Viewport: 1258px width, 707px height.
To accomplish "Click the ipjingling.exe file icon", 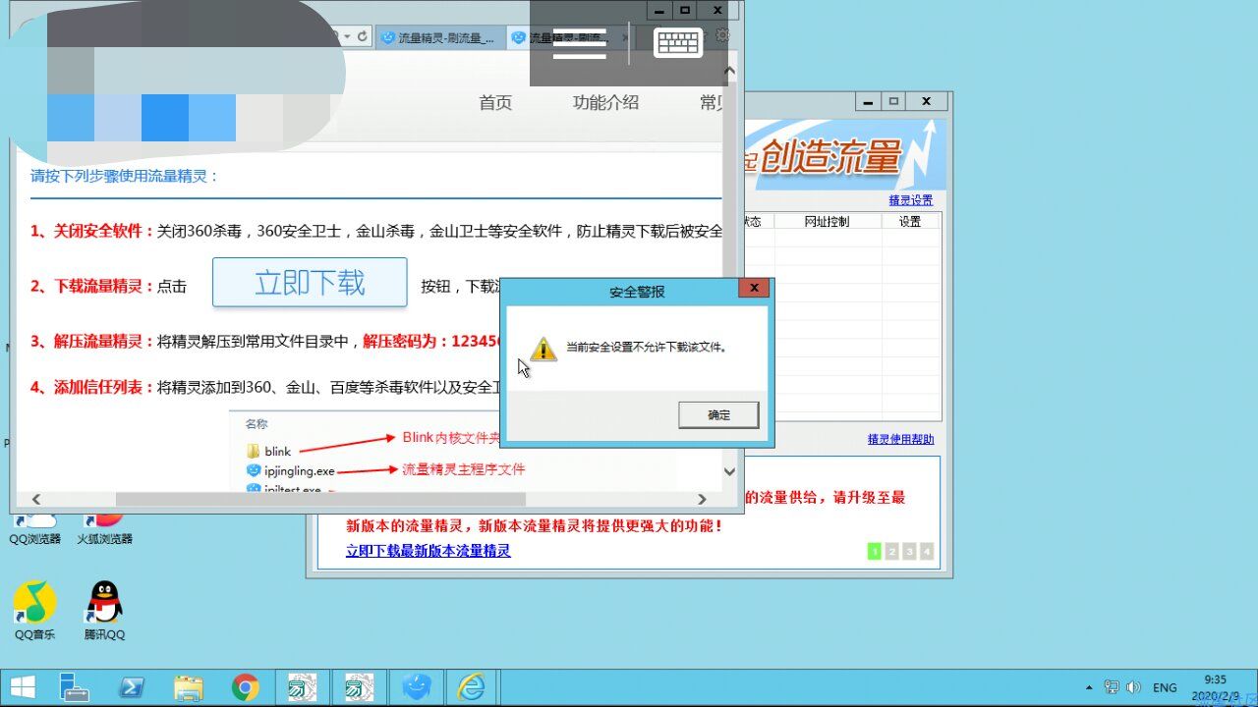I will 254,470.
